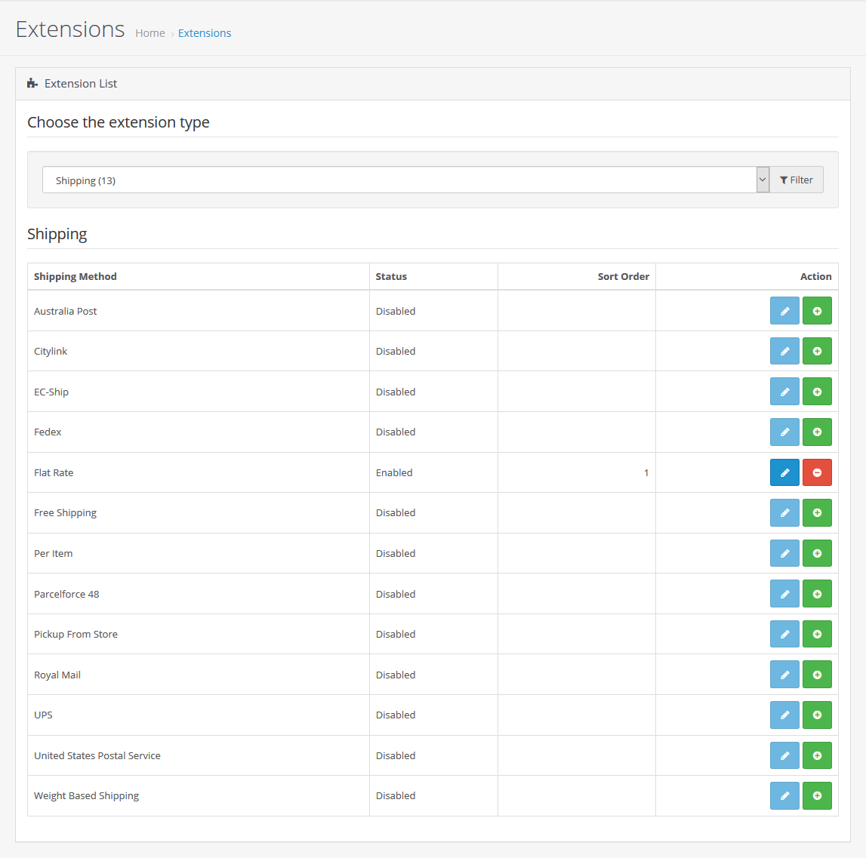Edit the Pickup From Store shipping method

784,634
